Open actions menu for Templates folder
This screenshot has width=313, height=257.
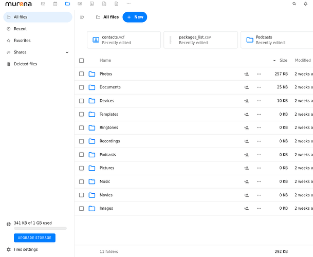[x=259, y=115]
